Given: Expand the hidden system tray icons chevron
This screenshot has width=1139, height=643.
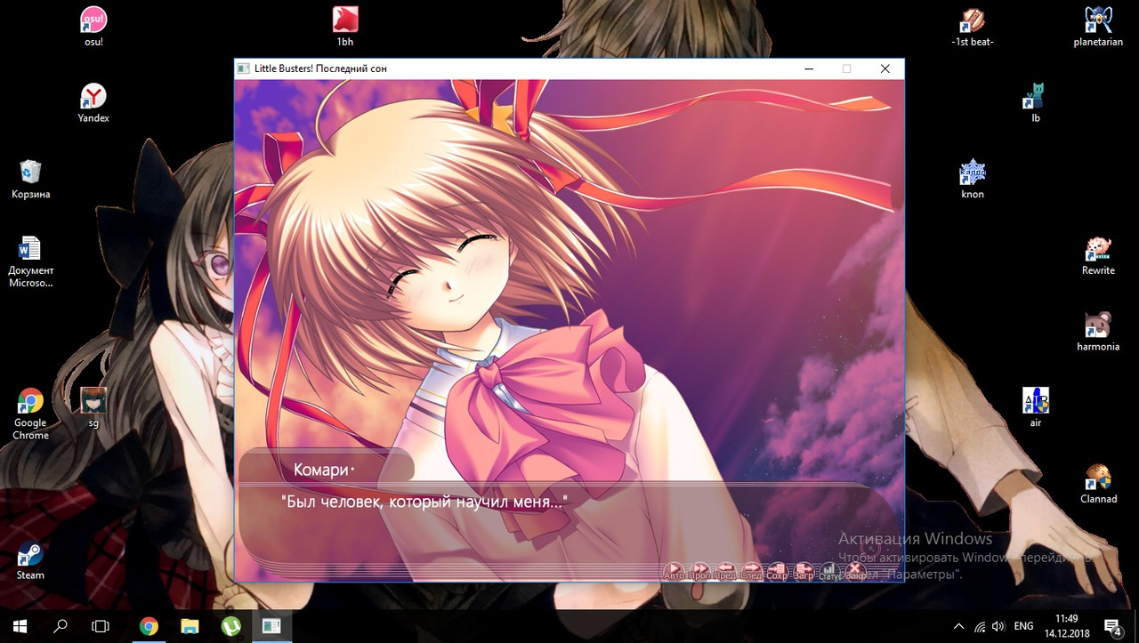Looking at the screenshot, I should pos(958,626).
